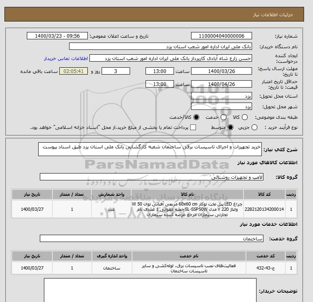Screen dimensions: 313x302
Task: Click the واحد اندازه گیری column header
Action: 112,256
